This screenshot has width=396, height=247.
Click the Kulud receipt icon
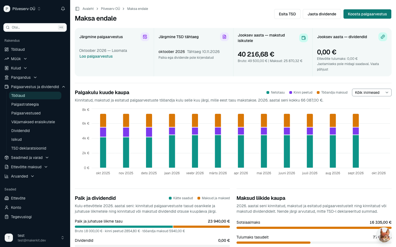(x=7, y=68)
